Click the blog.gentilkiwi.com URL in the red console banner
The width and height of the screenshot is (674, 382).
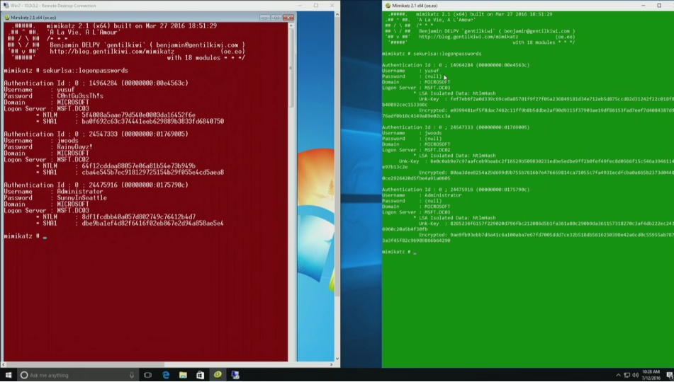[x=112, y=51]
